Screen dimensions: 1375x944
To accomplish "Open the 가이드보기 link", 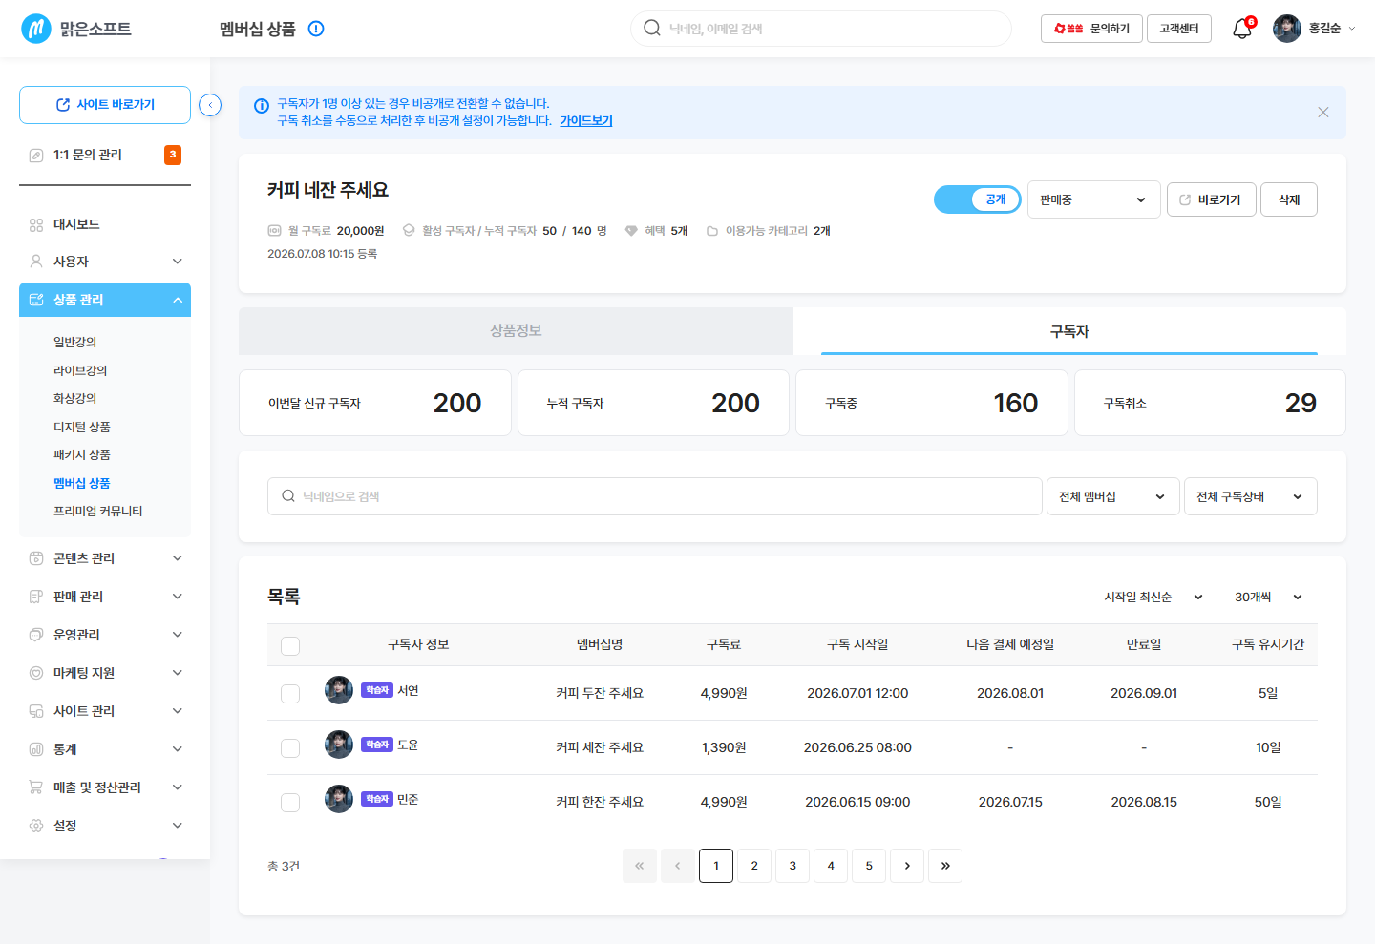I will [x=586, y=121].
